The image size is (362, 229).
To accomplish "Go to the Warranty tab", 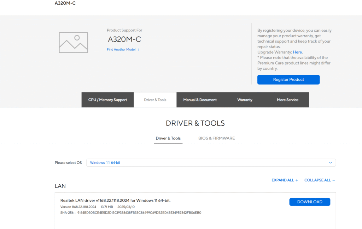I will point(245,100).
